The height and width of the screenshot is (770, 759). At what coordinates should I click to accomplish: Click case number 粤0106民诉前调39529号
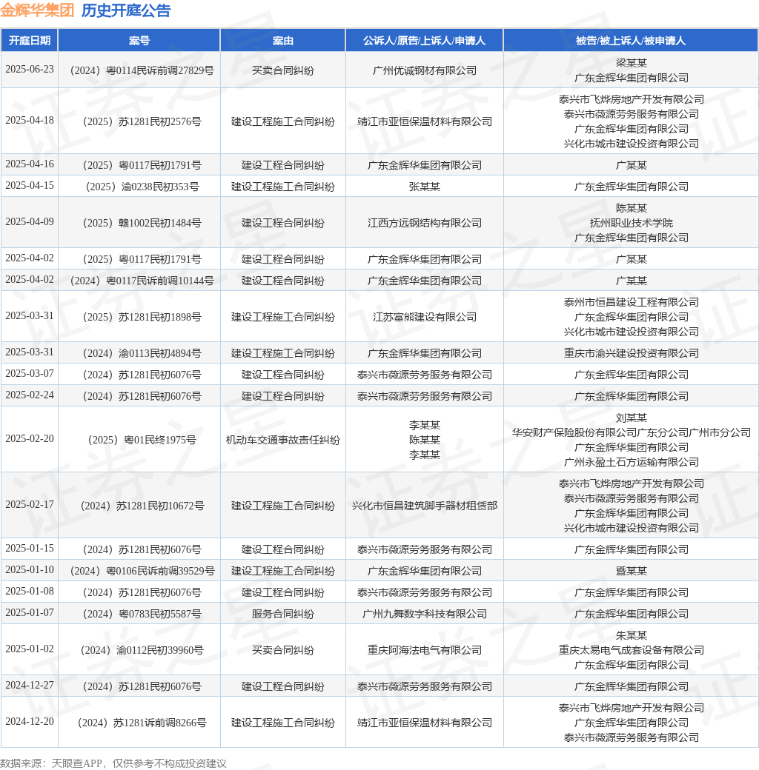[142, 571]
